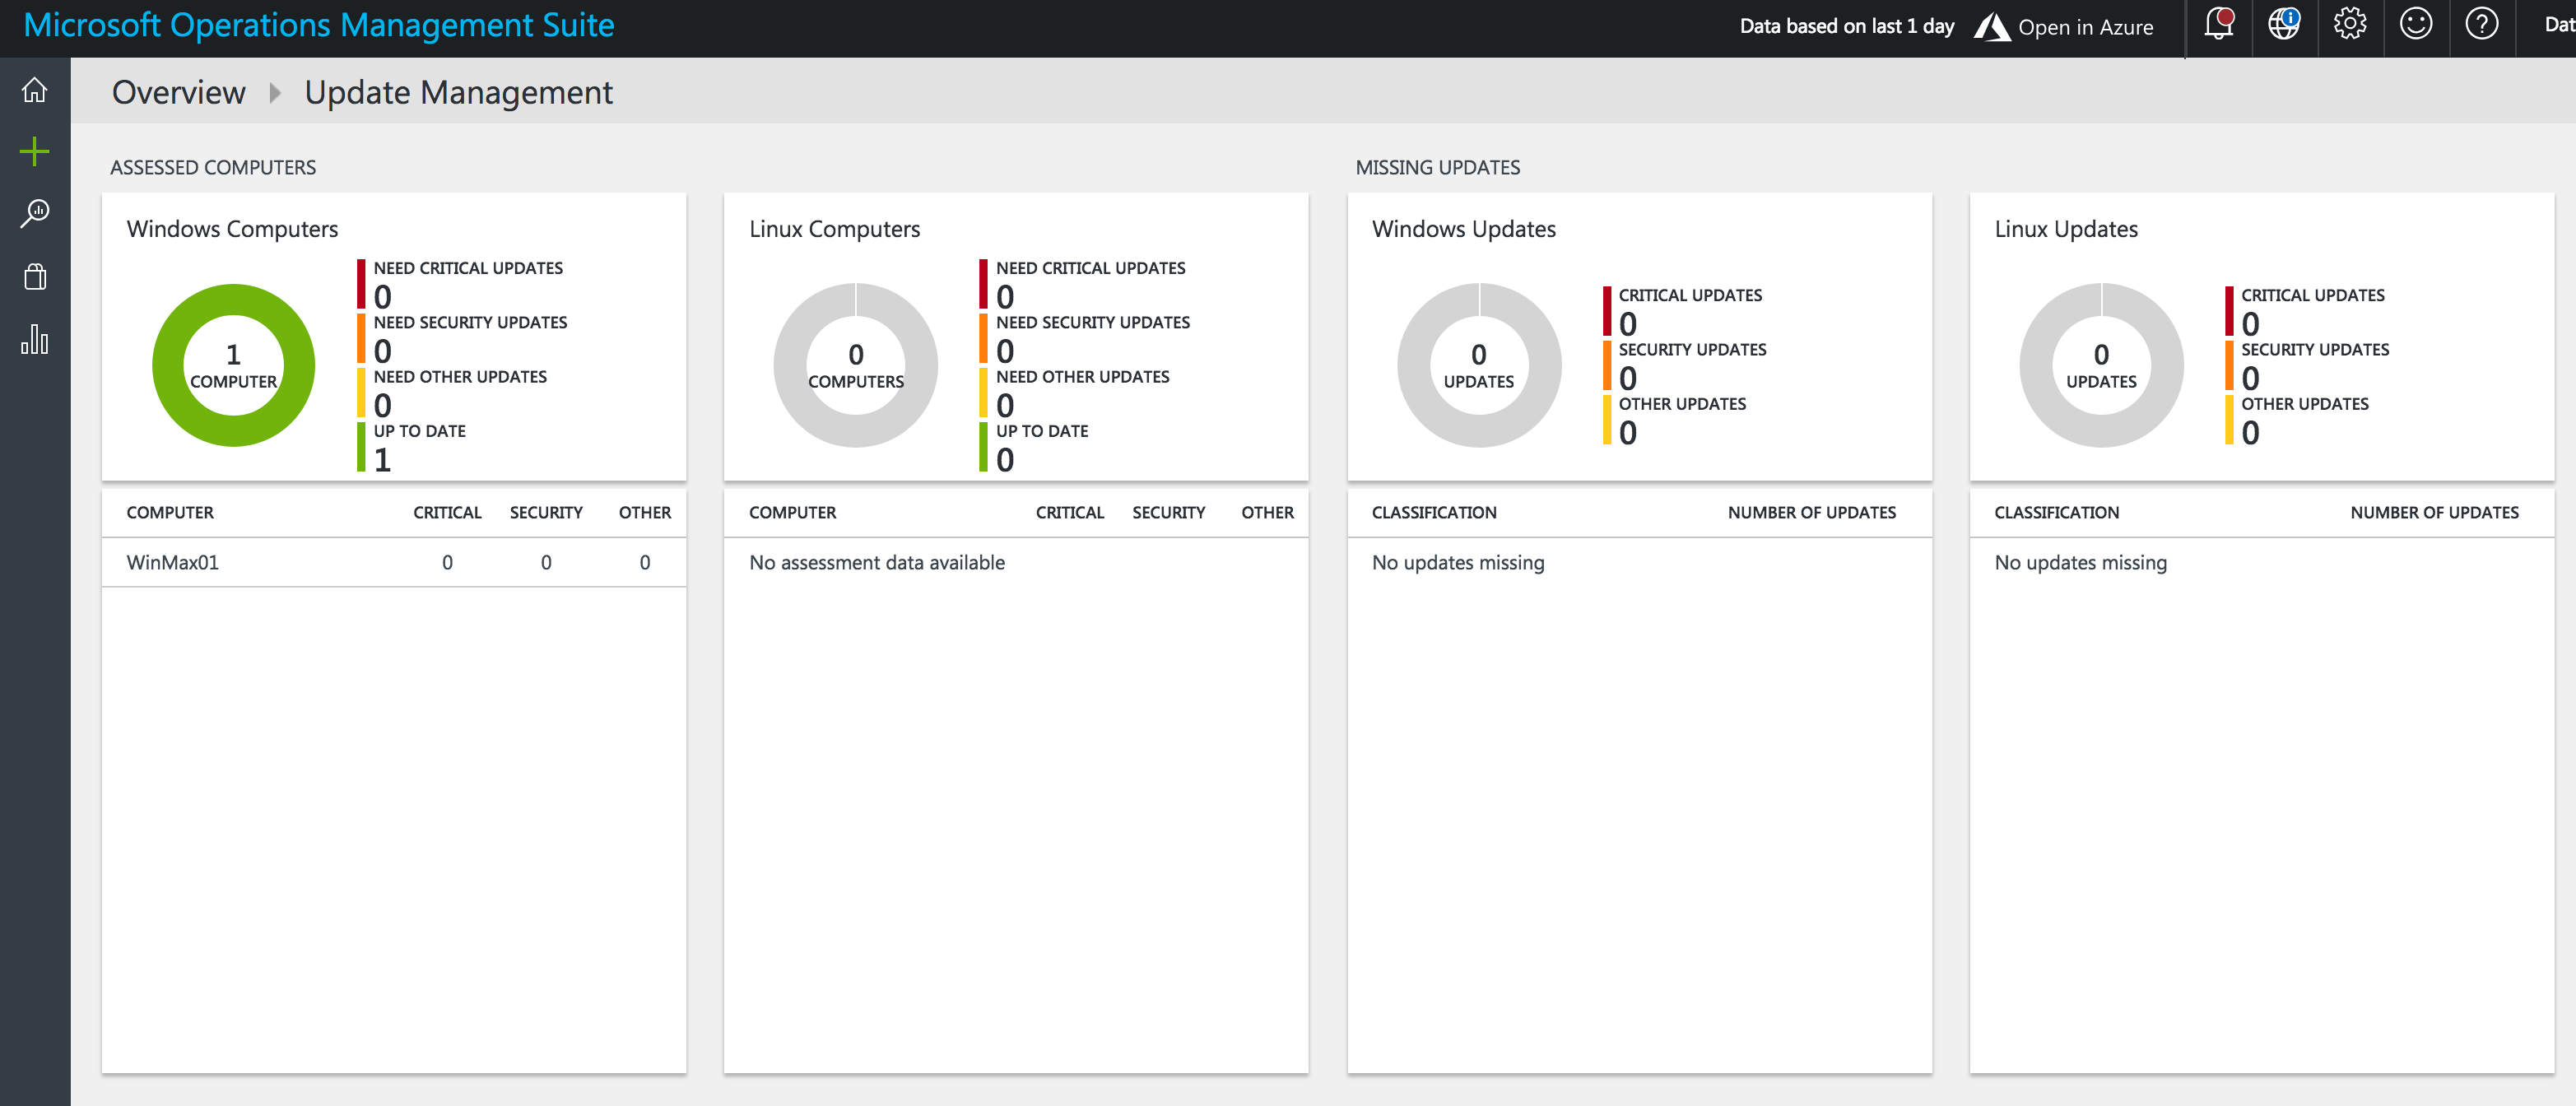Click Data based on last 1 day
This screenshot has width=2576, height=1106.
pos(1847,27)
